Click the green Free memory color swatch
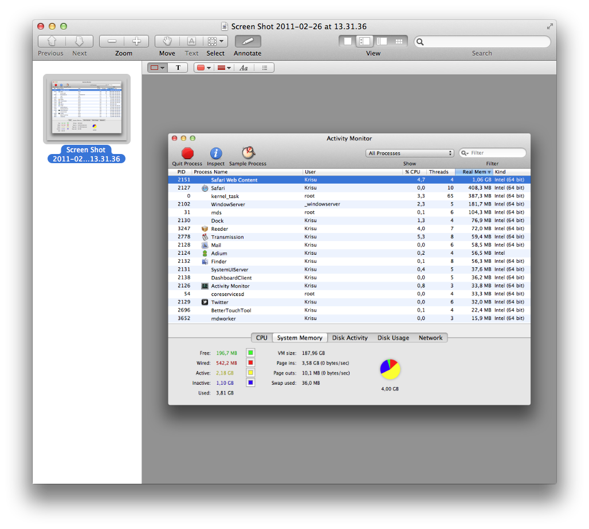This screenshot has width=589, height=529. click(x=250, y=353)
